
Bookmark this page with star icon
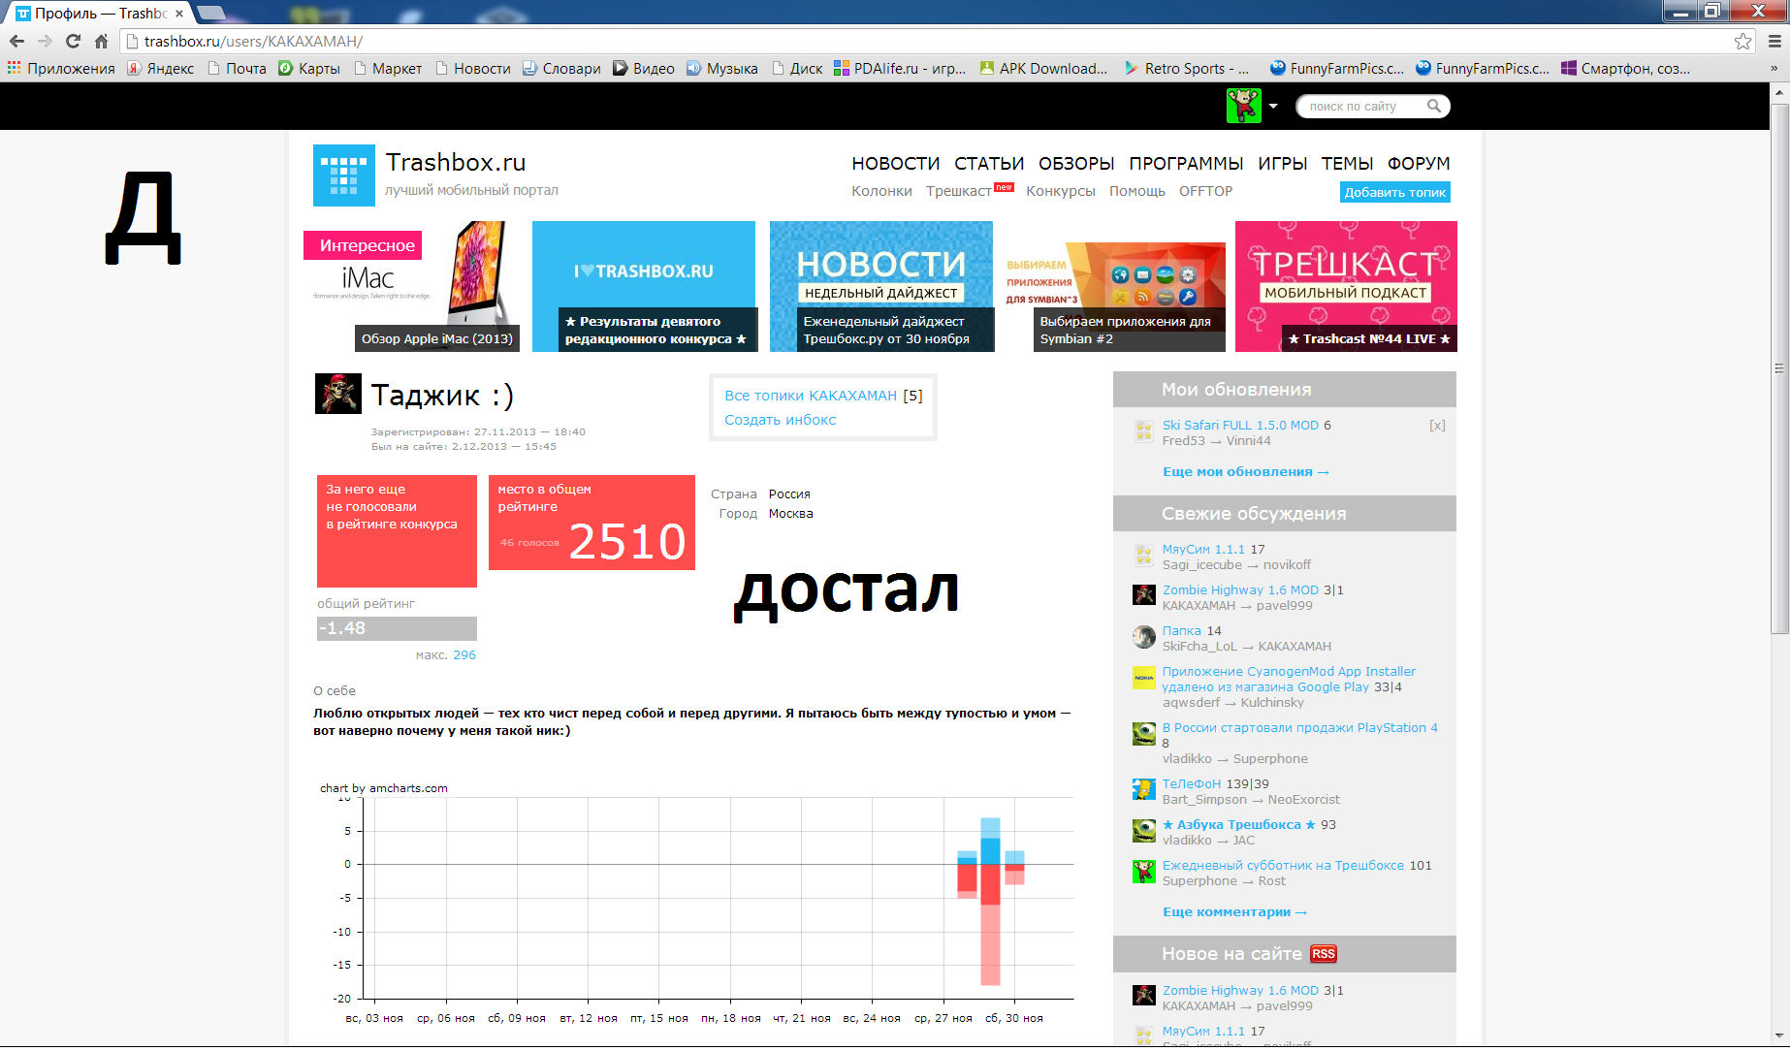click(x=1742, y=41)
